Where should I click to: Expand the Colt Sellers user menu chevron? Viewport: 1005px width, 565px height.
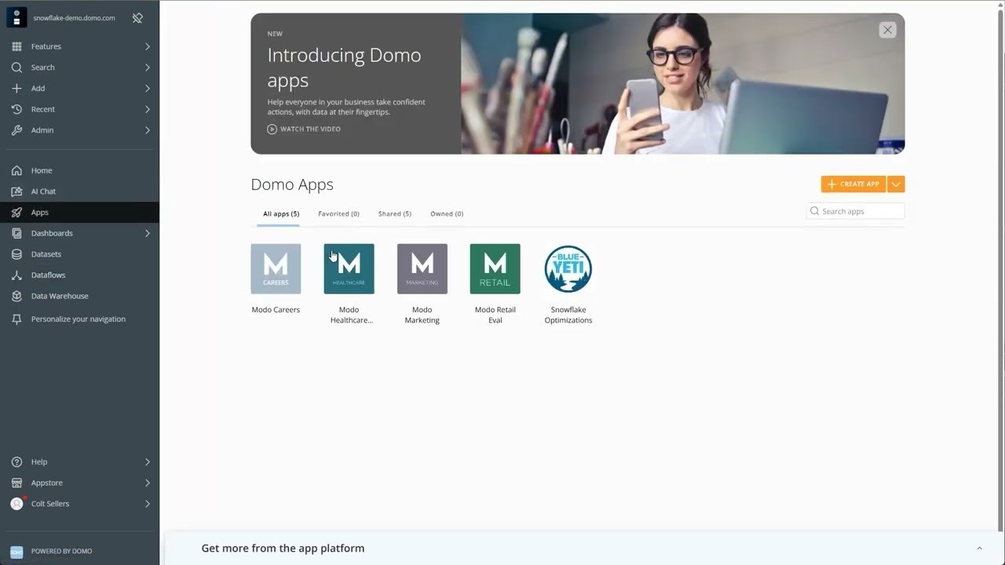coord(148,504)
